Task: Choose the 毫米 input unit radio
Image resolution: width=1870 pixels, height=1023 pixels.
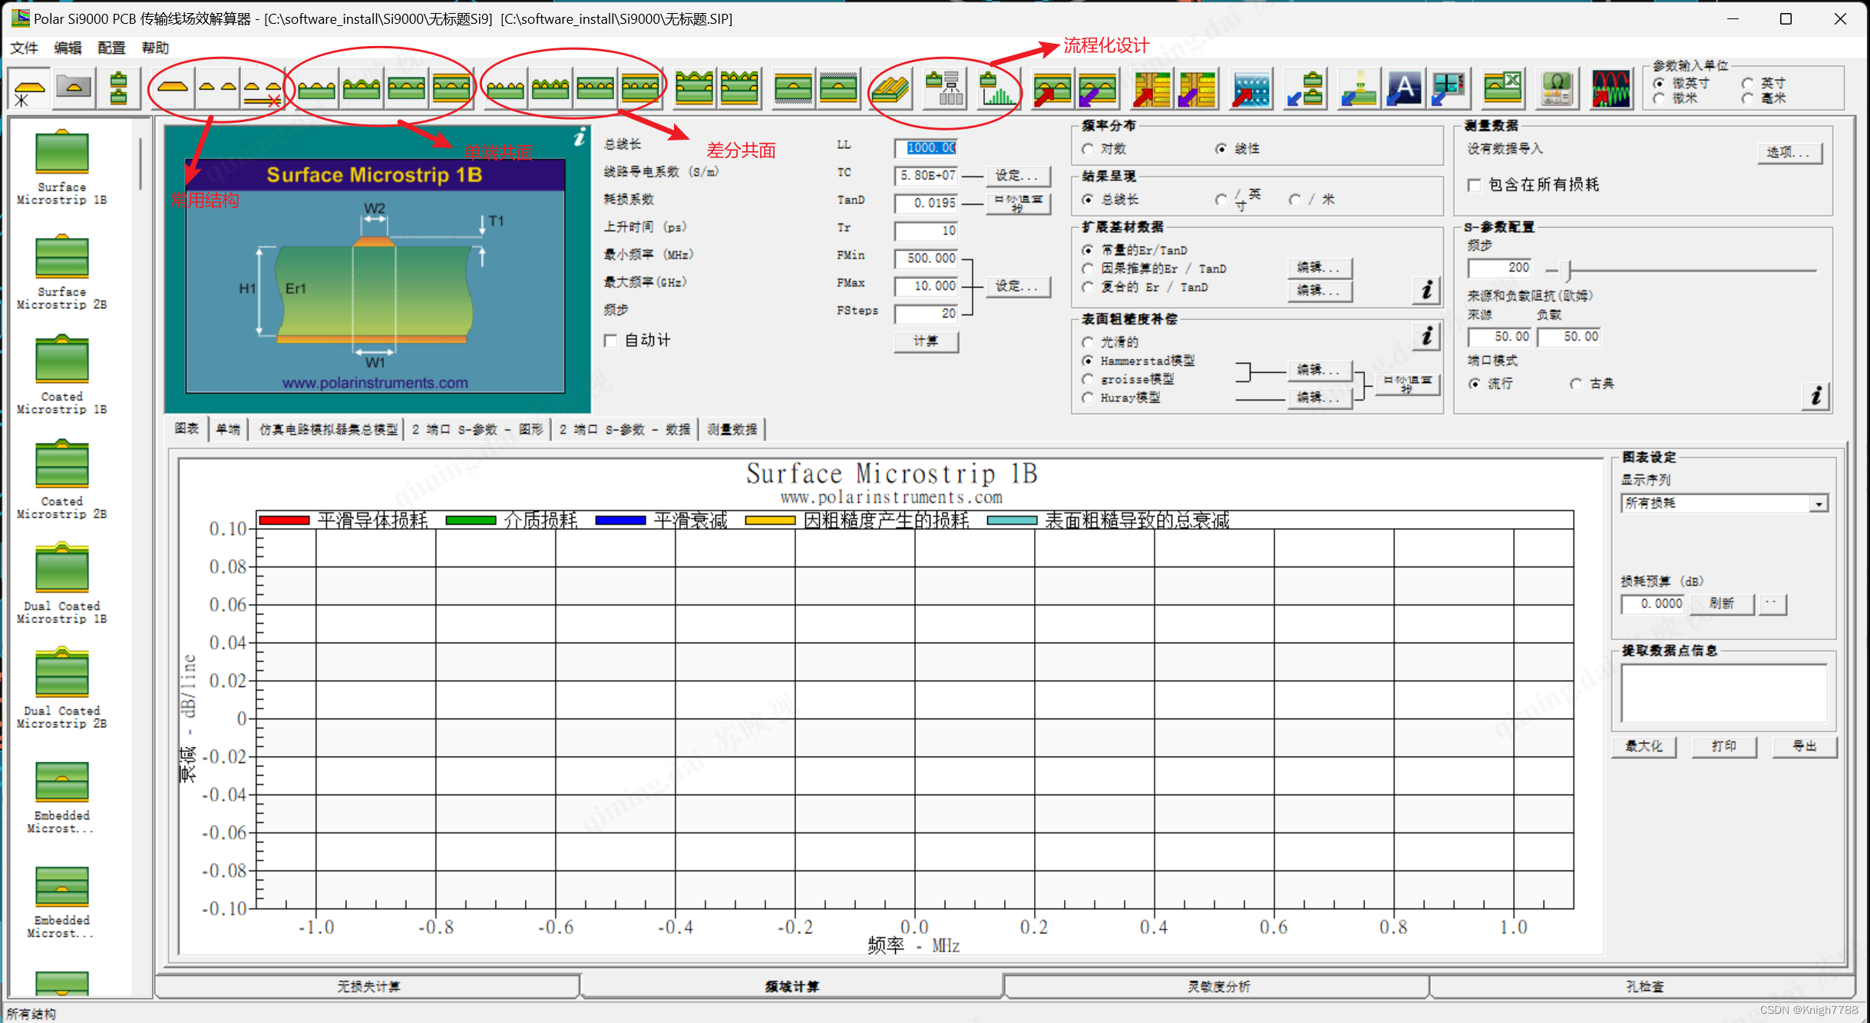Action: (1748, 99)
